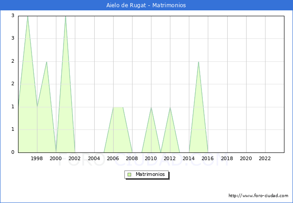Click the green Matrimonios legend color swatch
Viewport: 293px width, 203px height.
(129, 174)
